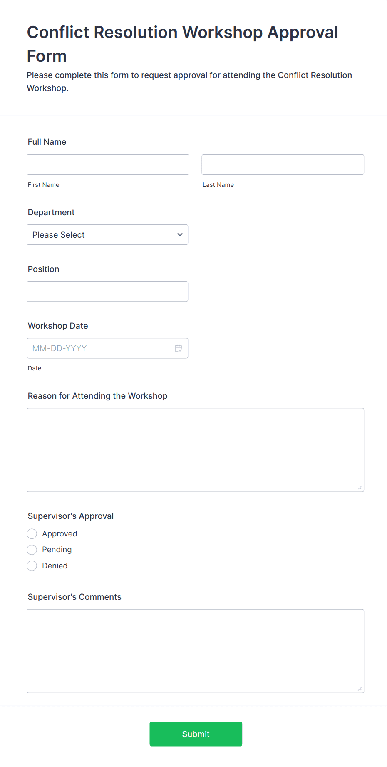The height and width of the screenshot is (767, 387).
Task: Click the Pending label text
Action: point(57,550)
